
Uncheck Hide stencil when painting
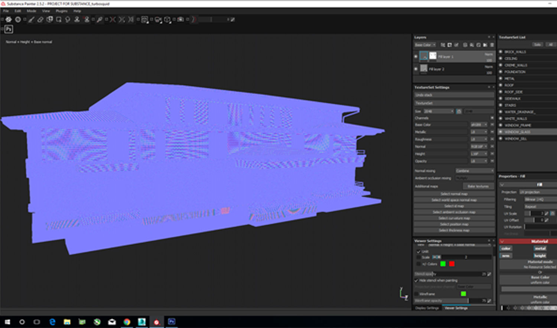click(416, 281)
